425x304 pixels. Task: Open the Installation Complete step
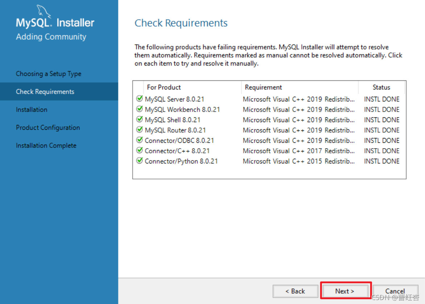(x=46, y=145)
